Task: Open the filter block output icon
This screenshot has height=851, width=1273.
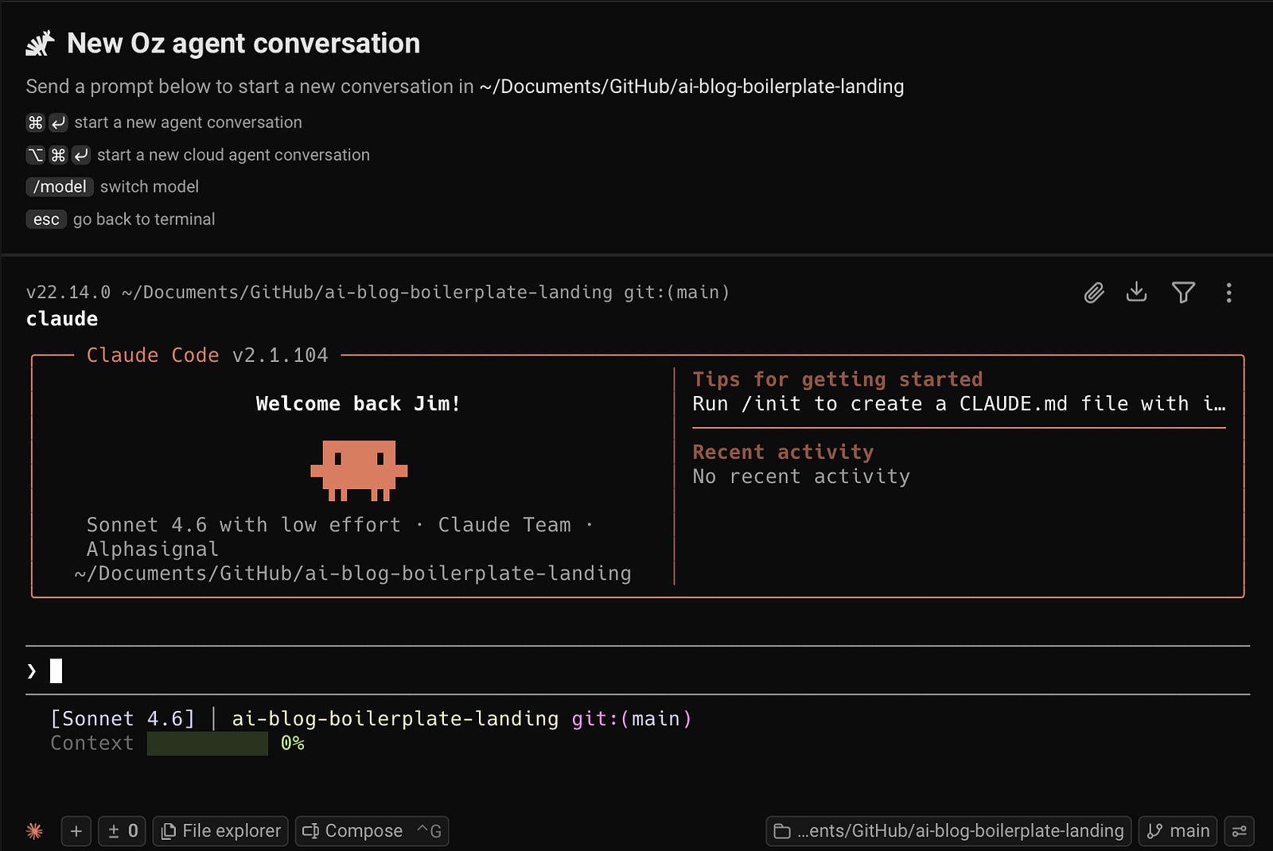Action: pyautogui.click(x=1183, y=293)
